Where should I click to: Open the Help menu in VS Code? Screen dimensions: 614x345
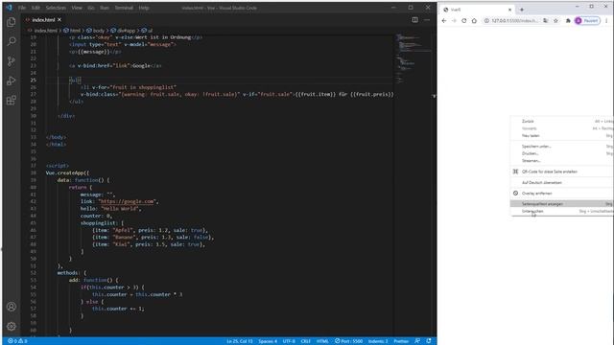(144, 8)
